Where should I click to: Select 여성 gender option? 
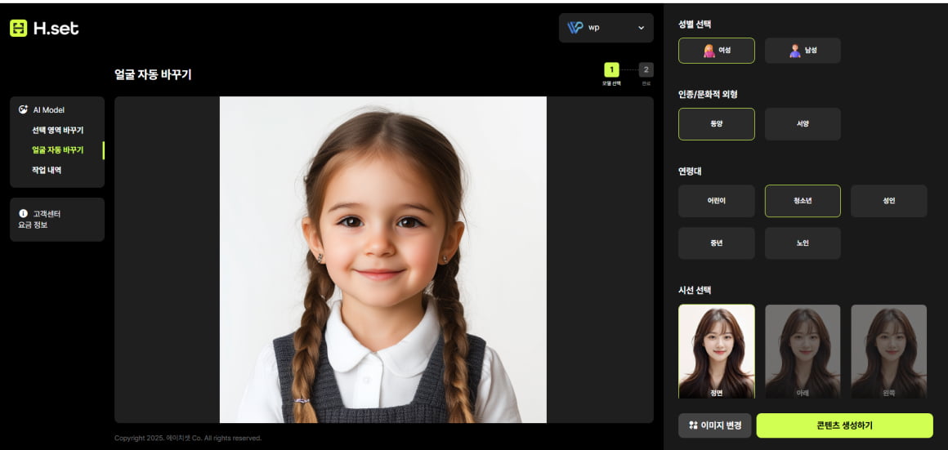(716, 51)
